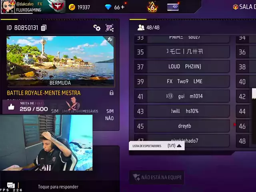Screen dimensions: 256x192
Task: Select the Bermuda map thumbnail
Action: coord(60,61)
